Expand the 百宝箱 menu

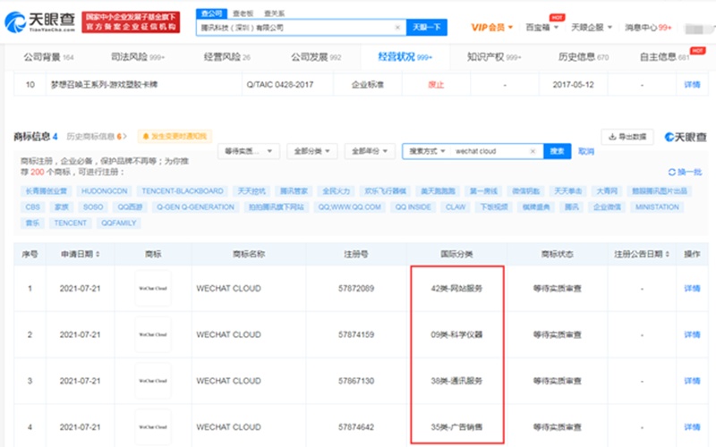click(542, 28)
